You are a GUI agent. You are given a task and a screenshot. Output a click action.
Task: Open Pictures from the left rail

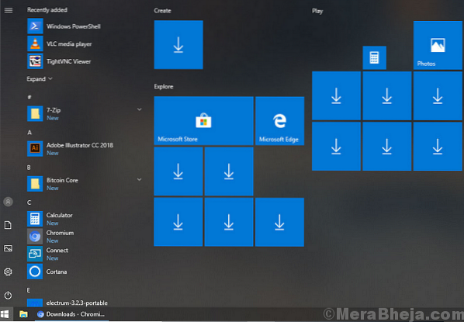pyautogui.click(x=8, y=248)
